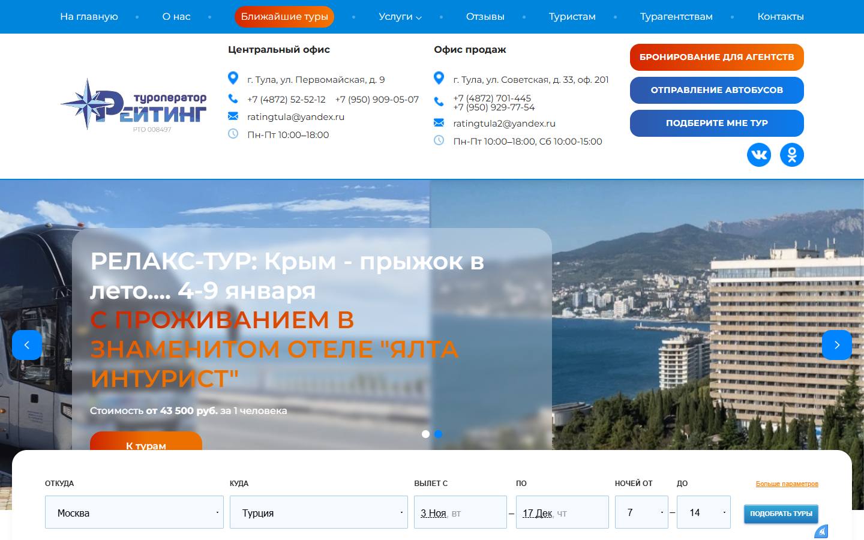Click the envelope icon beside ratingtula2@yandex.ru
This screenshot has width=864, height=540.
(x=439, y=123)
